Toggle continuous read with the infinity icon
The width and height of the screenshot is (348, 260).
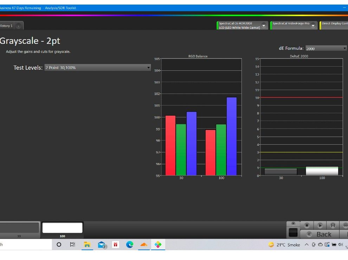(345, 225)
